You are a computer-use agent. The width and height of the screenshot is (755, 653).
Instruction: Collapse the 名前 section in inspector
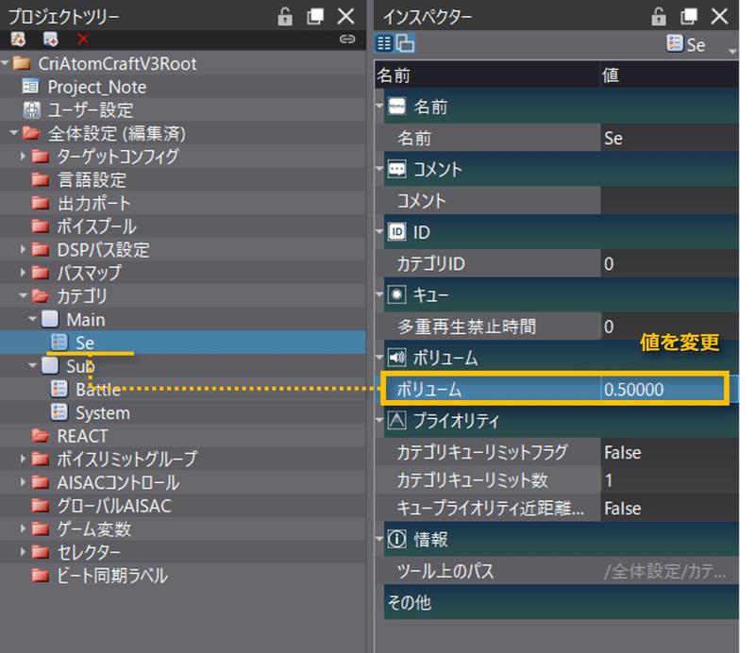379,106
